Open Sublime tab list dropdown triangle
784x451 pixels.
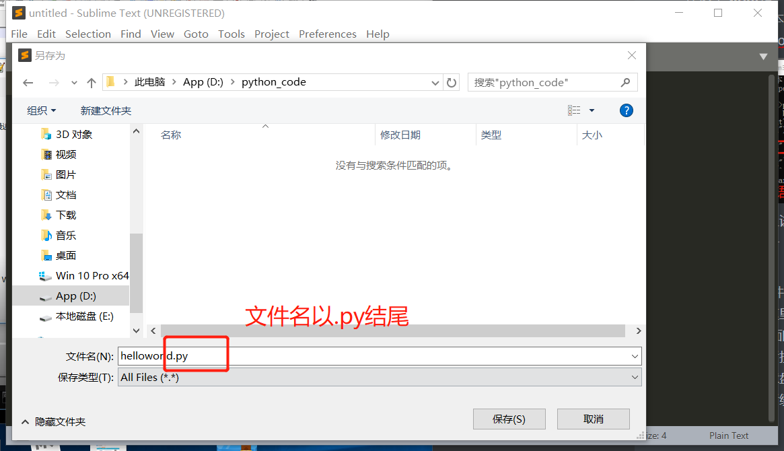coord(763,57)
